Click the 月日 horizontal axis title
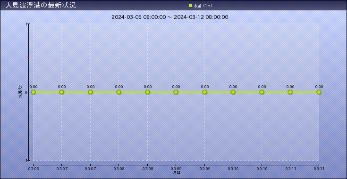 [177, 172]
